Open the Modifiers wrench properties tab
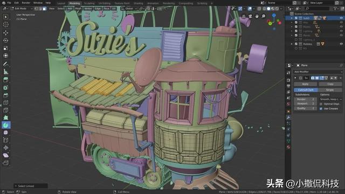 point(288,117)
